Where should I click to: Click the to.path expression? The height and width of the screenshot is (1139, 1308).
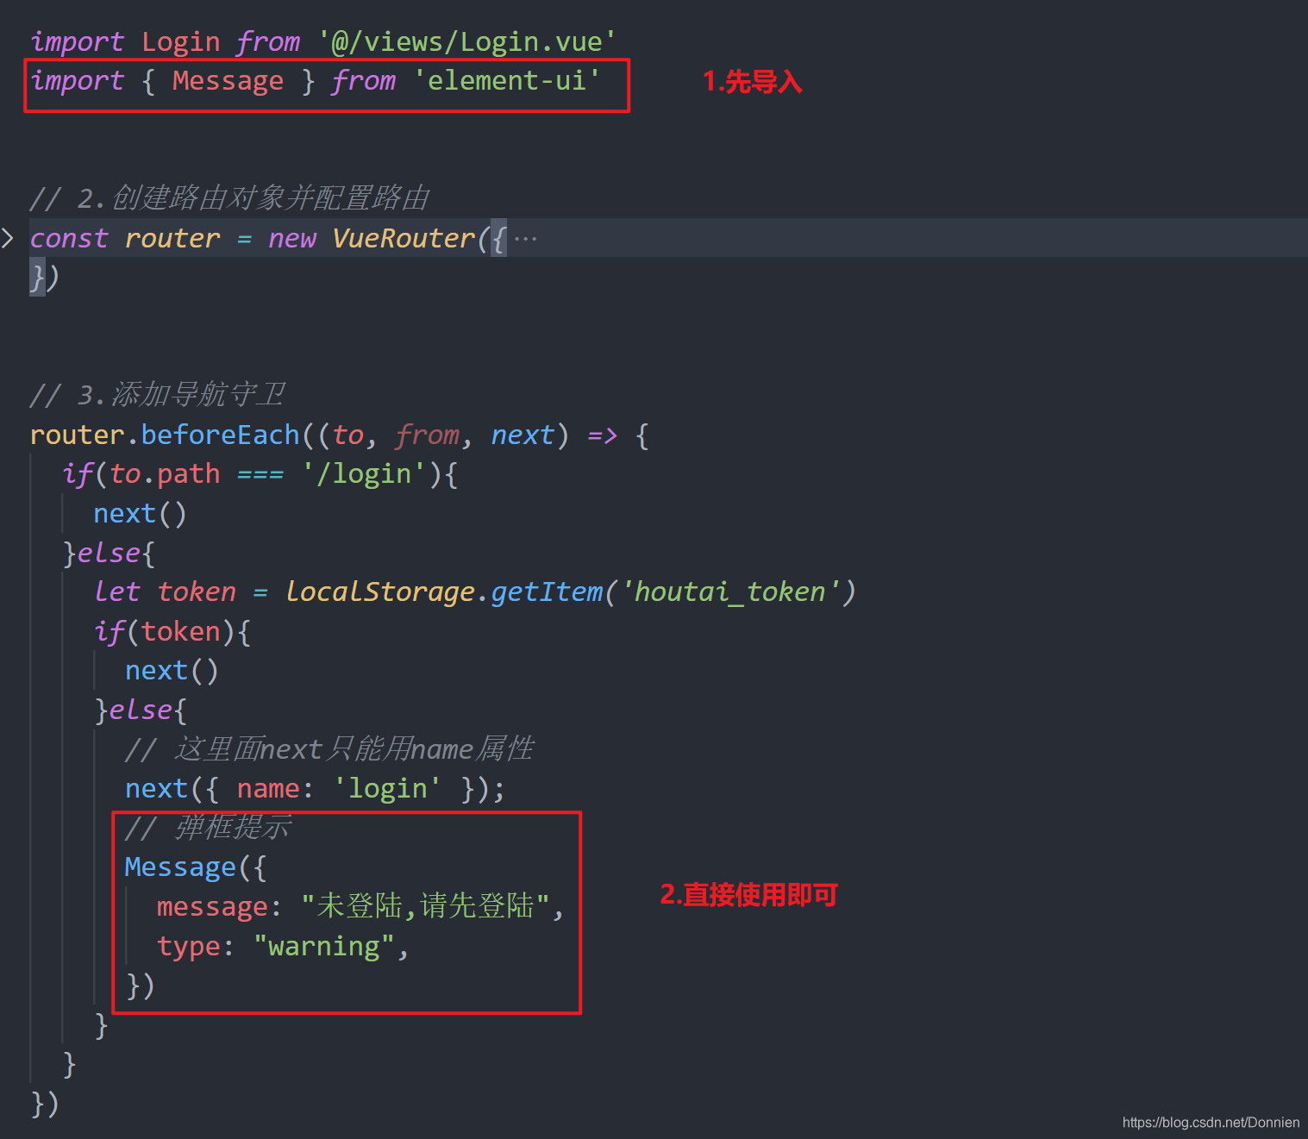coord(165,473)
